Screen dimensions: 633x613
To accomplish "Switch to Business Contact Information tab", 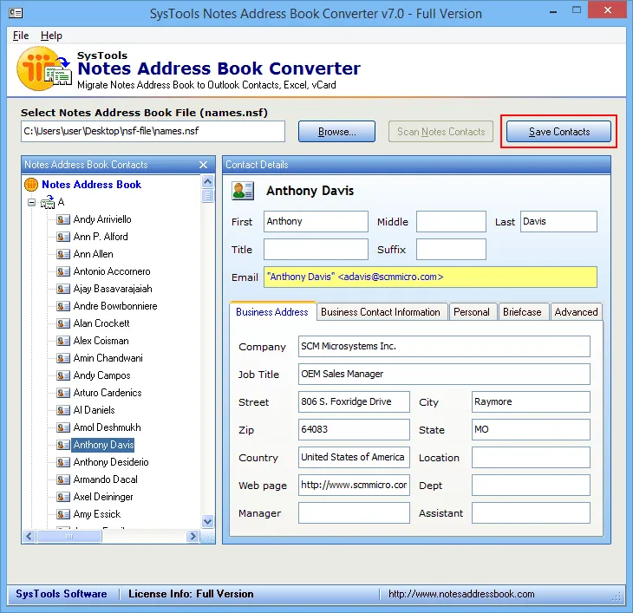I will point(381,312).
